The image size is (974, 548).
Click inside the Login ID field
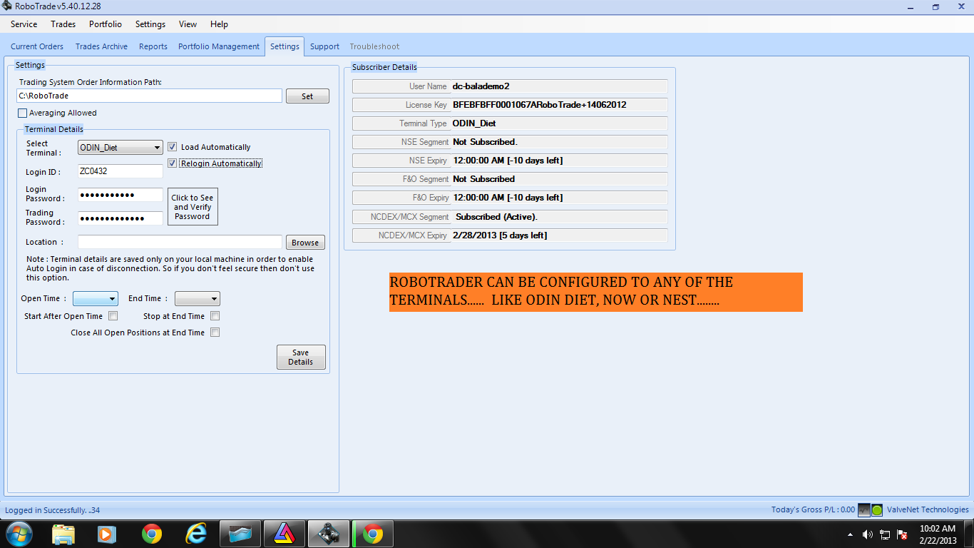pos(120,171)
